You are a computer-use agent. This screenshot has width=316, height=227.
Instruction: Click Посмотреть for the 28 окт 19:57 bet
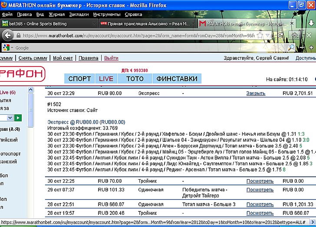point(260,213)
